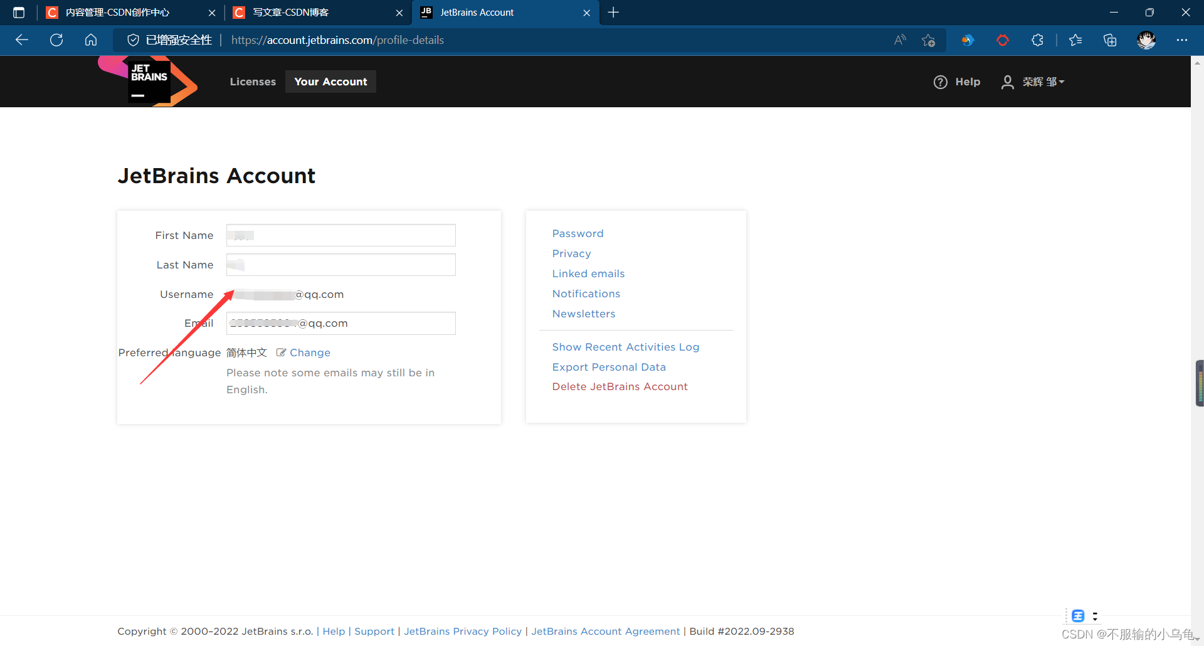Switch to 写文章-CSDN博客 tab
This screenshot has width=1204, height=646.
coord(317,13)
